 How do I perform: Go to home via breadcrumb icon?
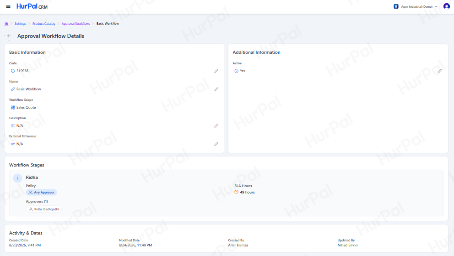(x=6, y=24)
